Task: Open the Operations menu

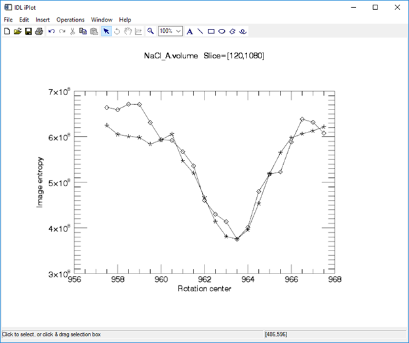Action: [x=70, y=20]
